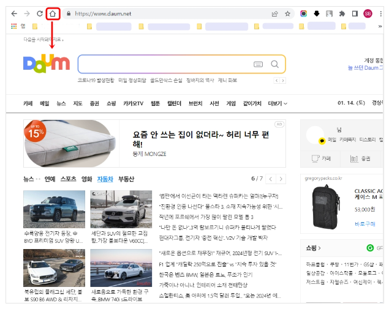Viewport: 389px width, 309px height.
Task: Open the 같이가치 menu item
Action: [252, 103]
